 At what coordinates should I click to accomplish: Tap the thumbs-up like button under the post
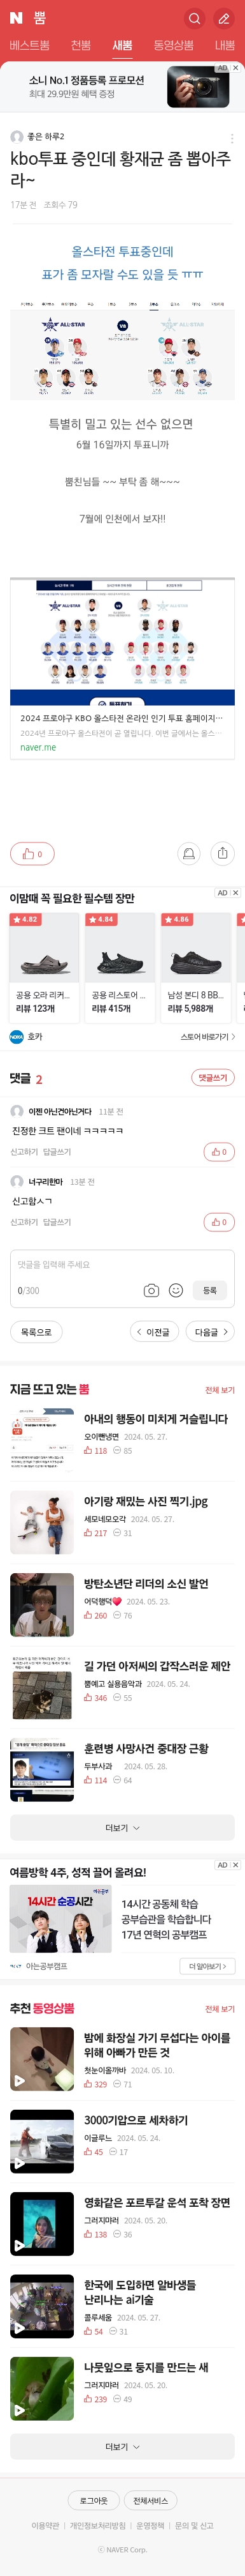pyautogui.click(x=32, y=853)
